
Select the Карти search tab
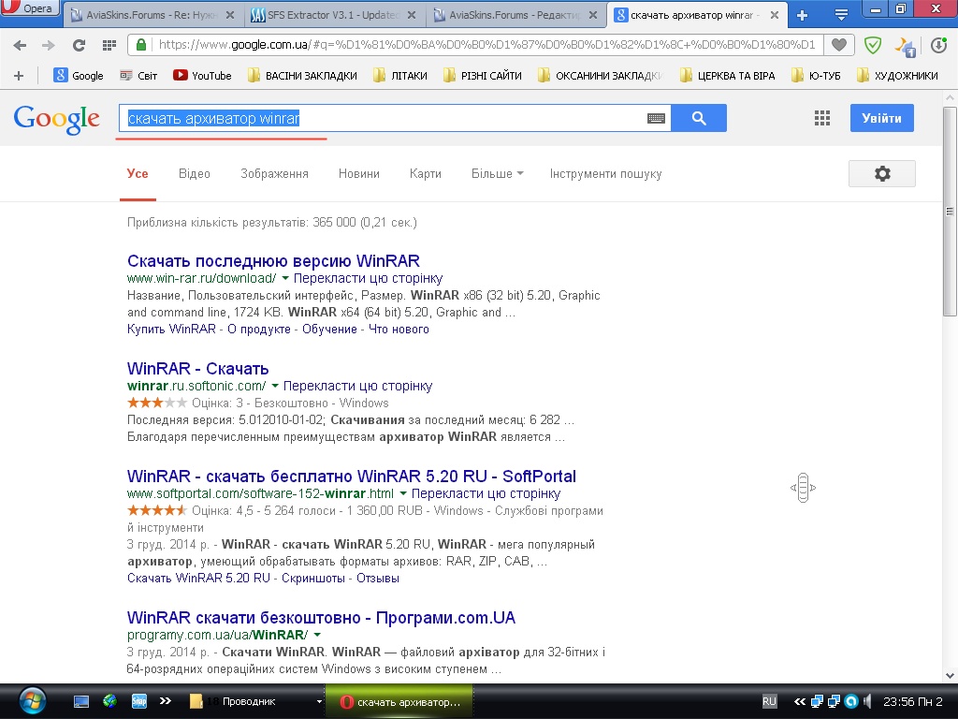[x=426, y=173]
